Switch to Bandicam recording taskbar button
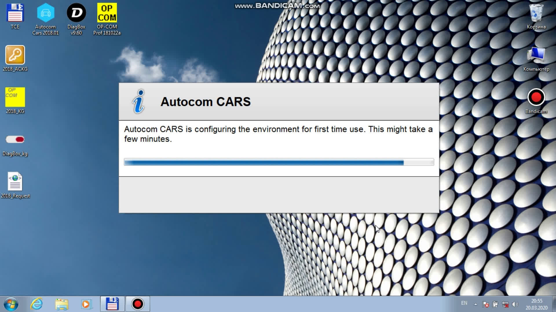This screenshot has width=556, height=312. click(x=138, y=304)
